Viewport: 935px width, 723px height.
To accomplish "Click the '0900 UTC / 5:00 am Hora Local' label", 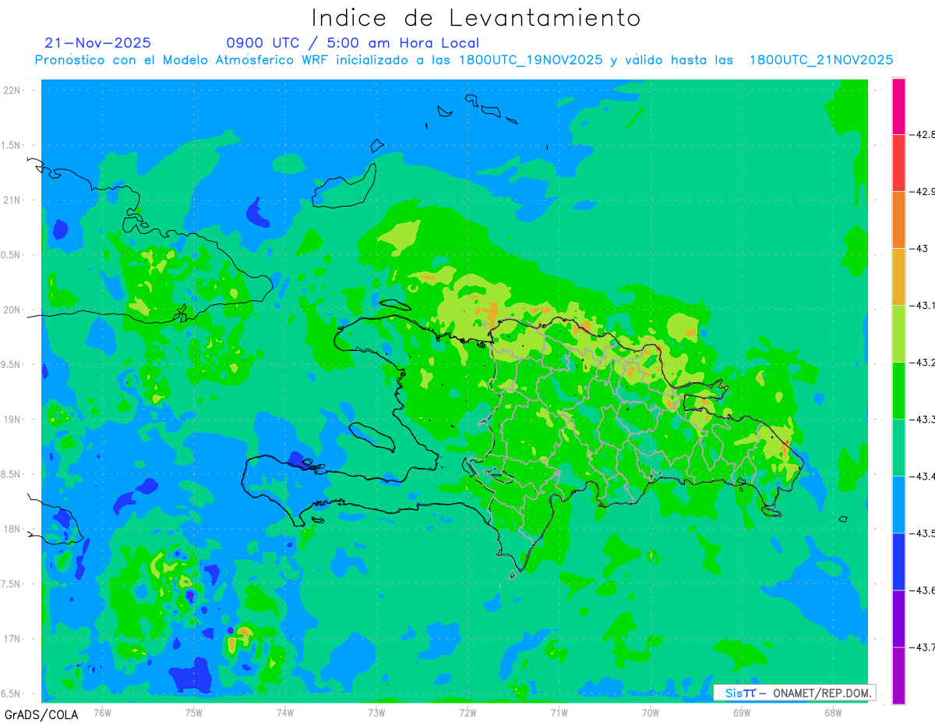I will click(x=353, y=43).
